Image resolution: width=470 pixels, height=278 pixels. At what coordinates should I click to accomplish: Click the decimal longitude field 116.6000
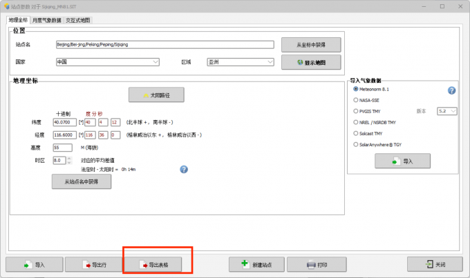point(65,135)
